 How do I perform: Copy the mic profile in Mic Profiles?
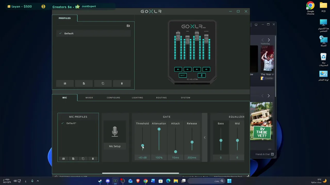(x=83, y=159)
